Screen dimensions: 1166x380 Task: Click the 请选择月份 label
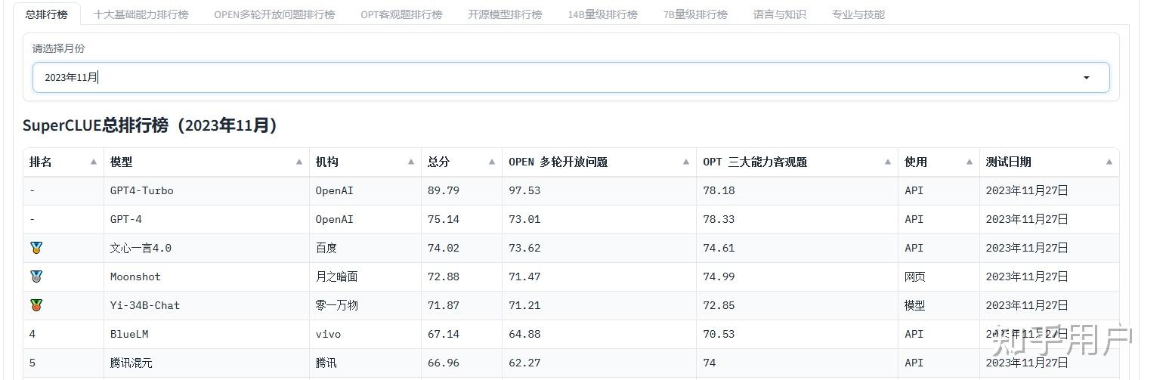pyautogui.click(x=59, y=48)
